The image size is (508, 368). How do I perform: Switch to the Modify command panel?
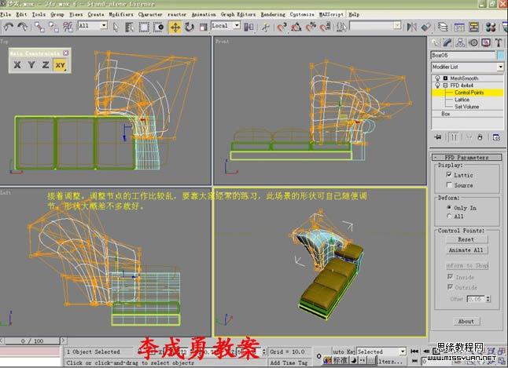(x=447, y=42)
